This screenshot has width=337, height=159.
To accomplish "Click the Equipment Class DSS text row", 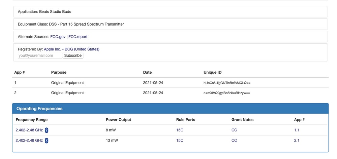I will (x=171, y=24).
